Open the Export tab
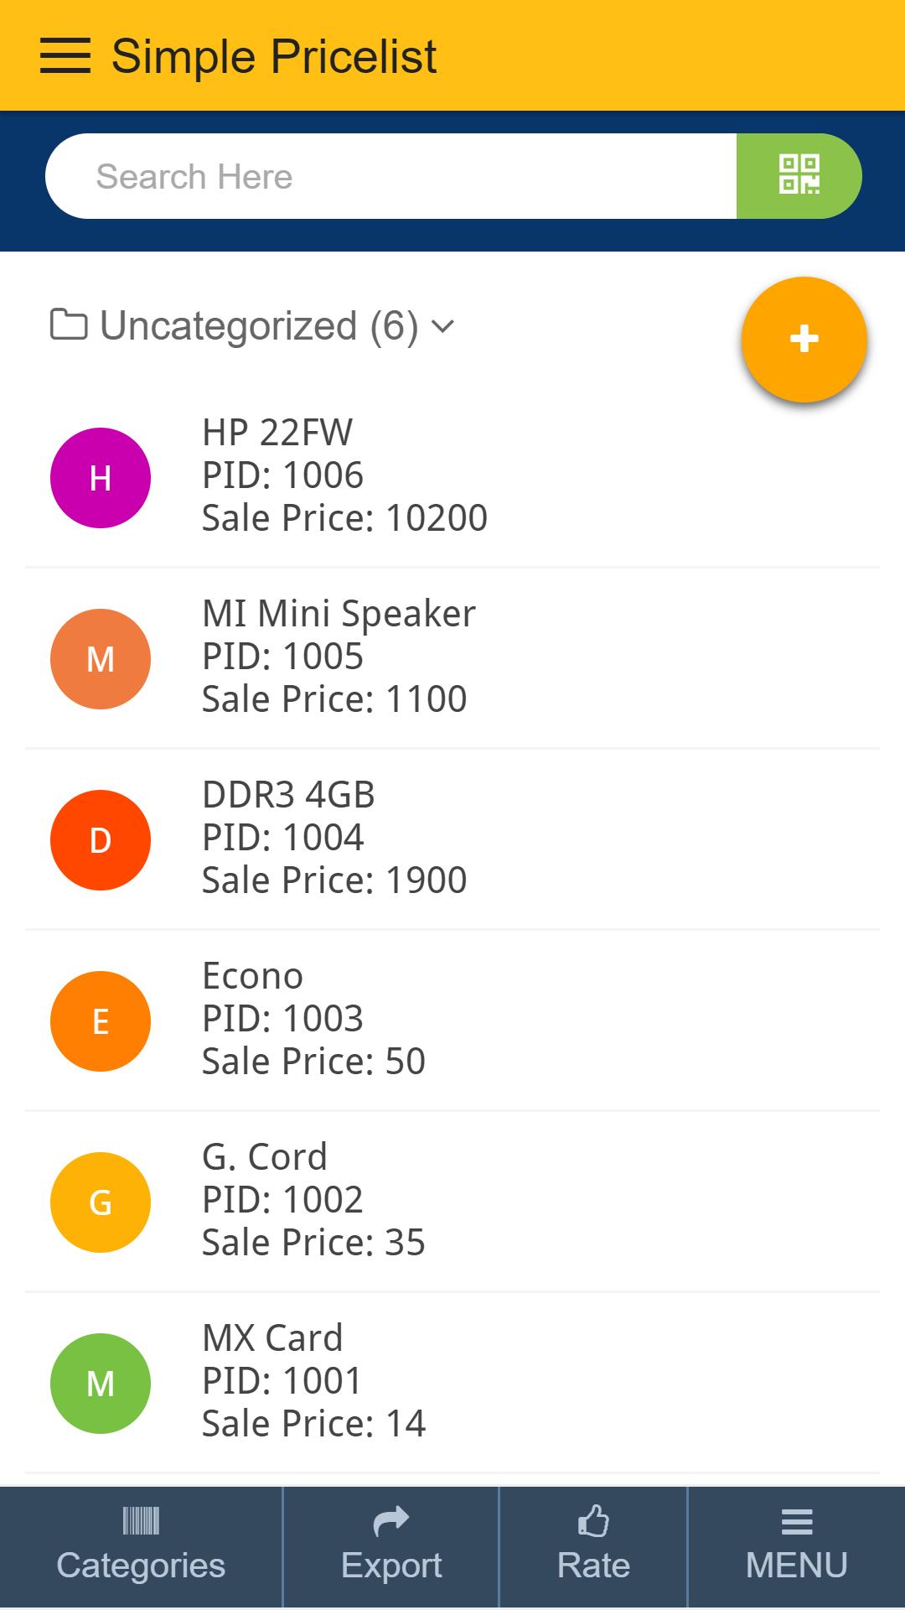 [x=391, y=1547]
